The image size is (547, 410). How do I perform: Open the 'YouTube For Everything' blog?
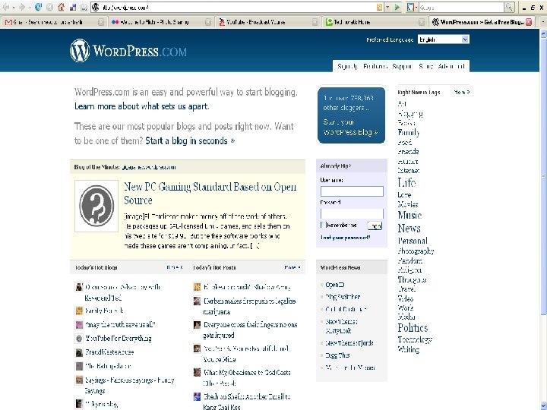pos(119,339)
